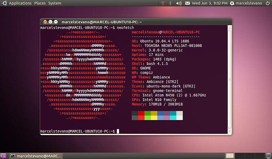
Task: Click the cyan color block in bottom row
Action: (x=173, y=118)
